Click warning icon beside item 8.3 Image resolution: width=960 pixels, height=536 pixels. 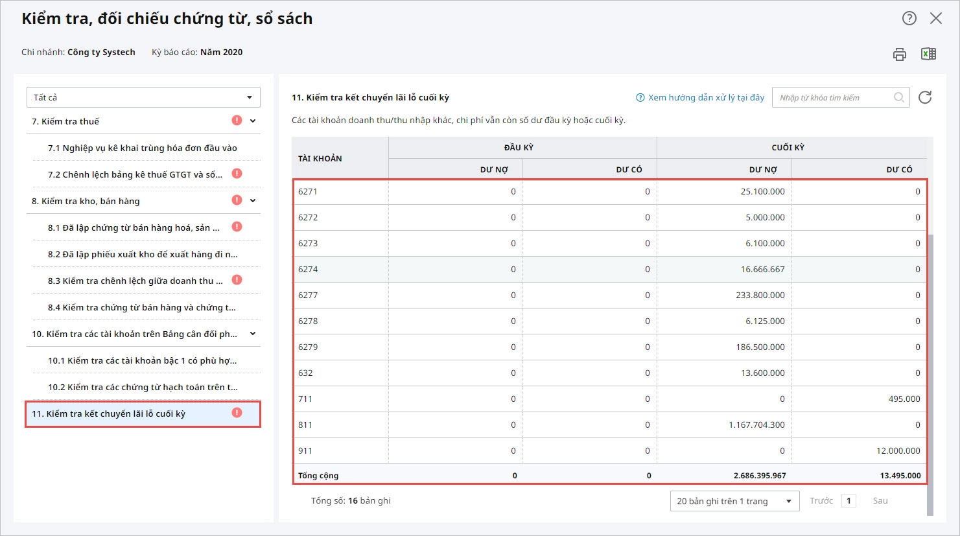coord(237,279)
